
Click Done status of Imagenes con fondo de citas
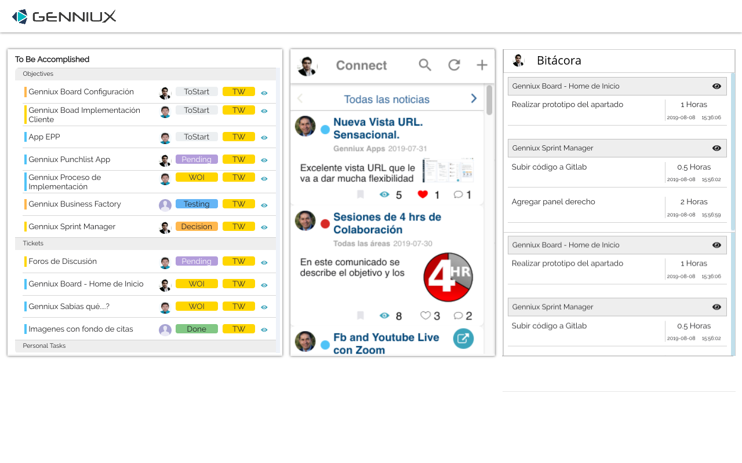coord(197,329)
